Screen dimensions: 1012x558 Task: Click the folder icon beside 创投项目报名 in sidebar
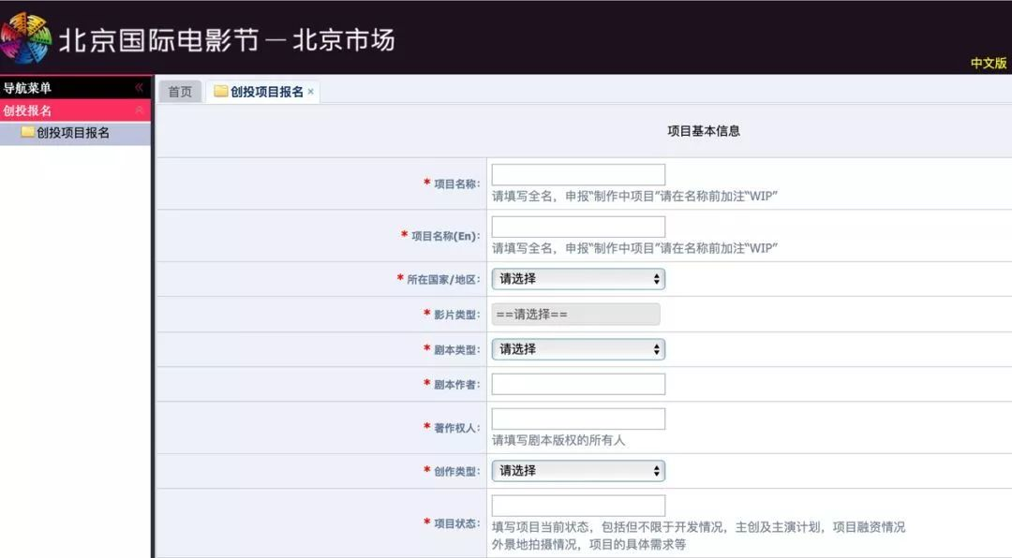27,132
